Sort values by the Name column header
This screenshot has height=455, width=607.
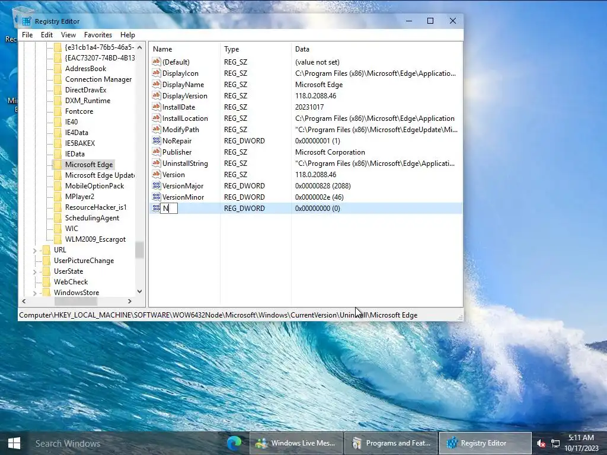click(184, 49)
